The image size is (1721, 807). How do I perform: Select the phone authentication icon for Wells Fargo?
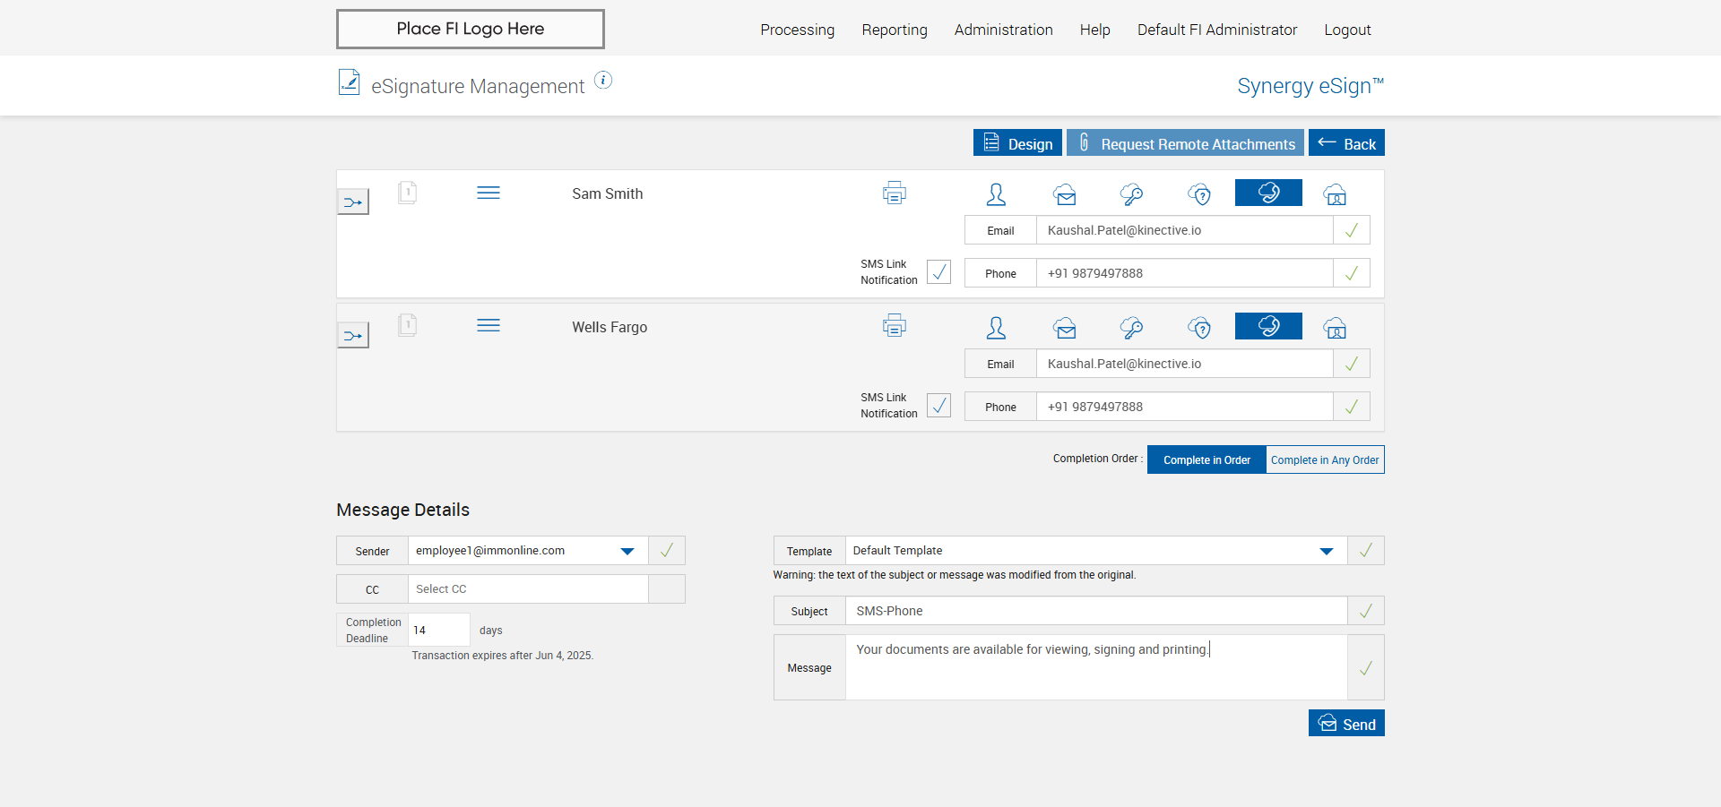pyautogui.click(x=1268, y=326)
